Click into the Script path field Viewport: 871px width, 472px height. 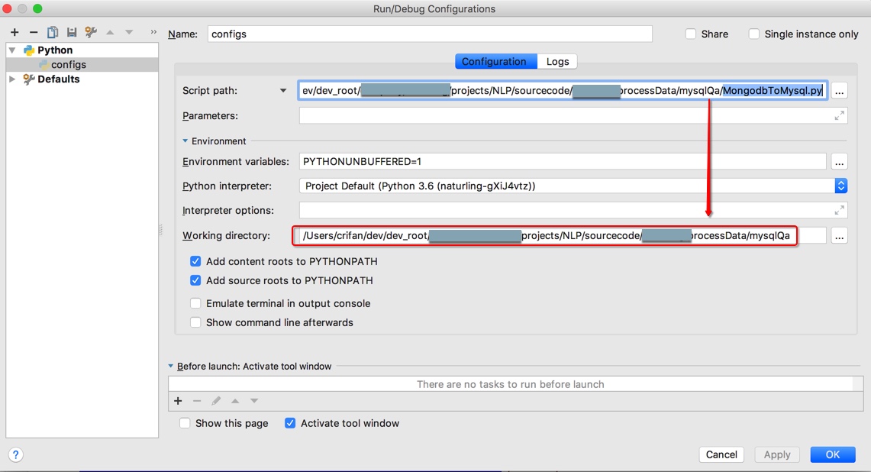pyautogui.click(x=563, y=91)
